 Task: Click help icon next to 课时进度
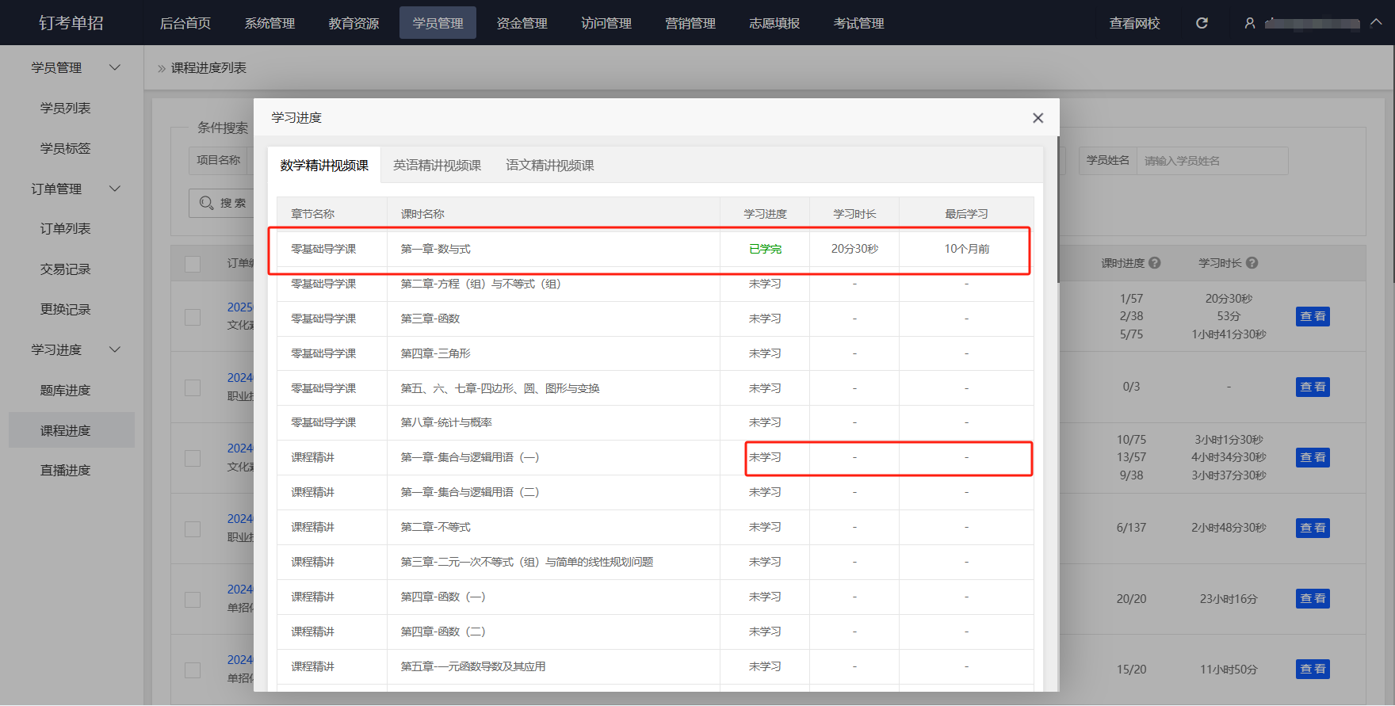tap(1155, 263)
